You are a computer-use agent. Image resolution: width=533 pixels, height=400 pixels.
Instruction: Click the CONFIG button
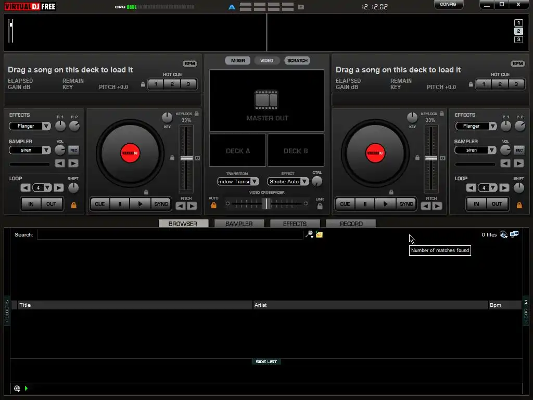448,4
